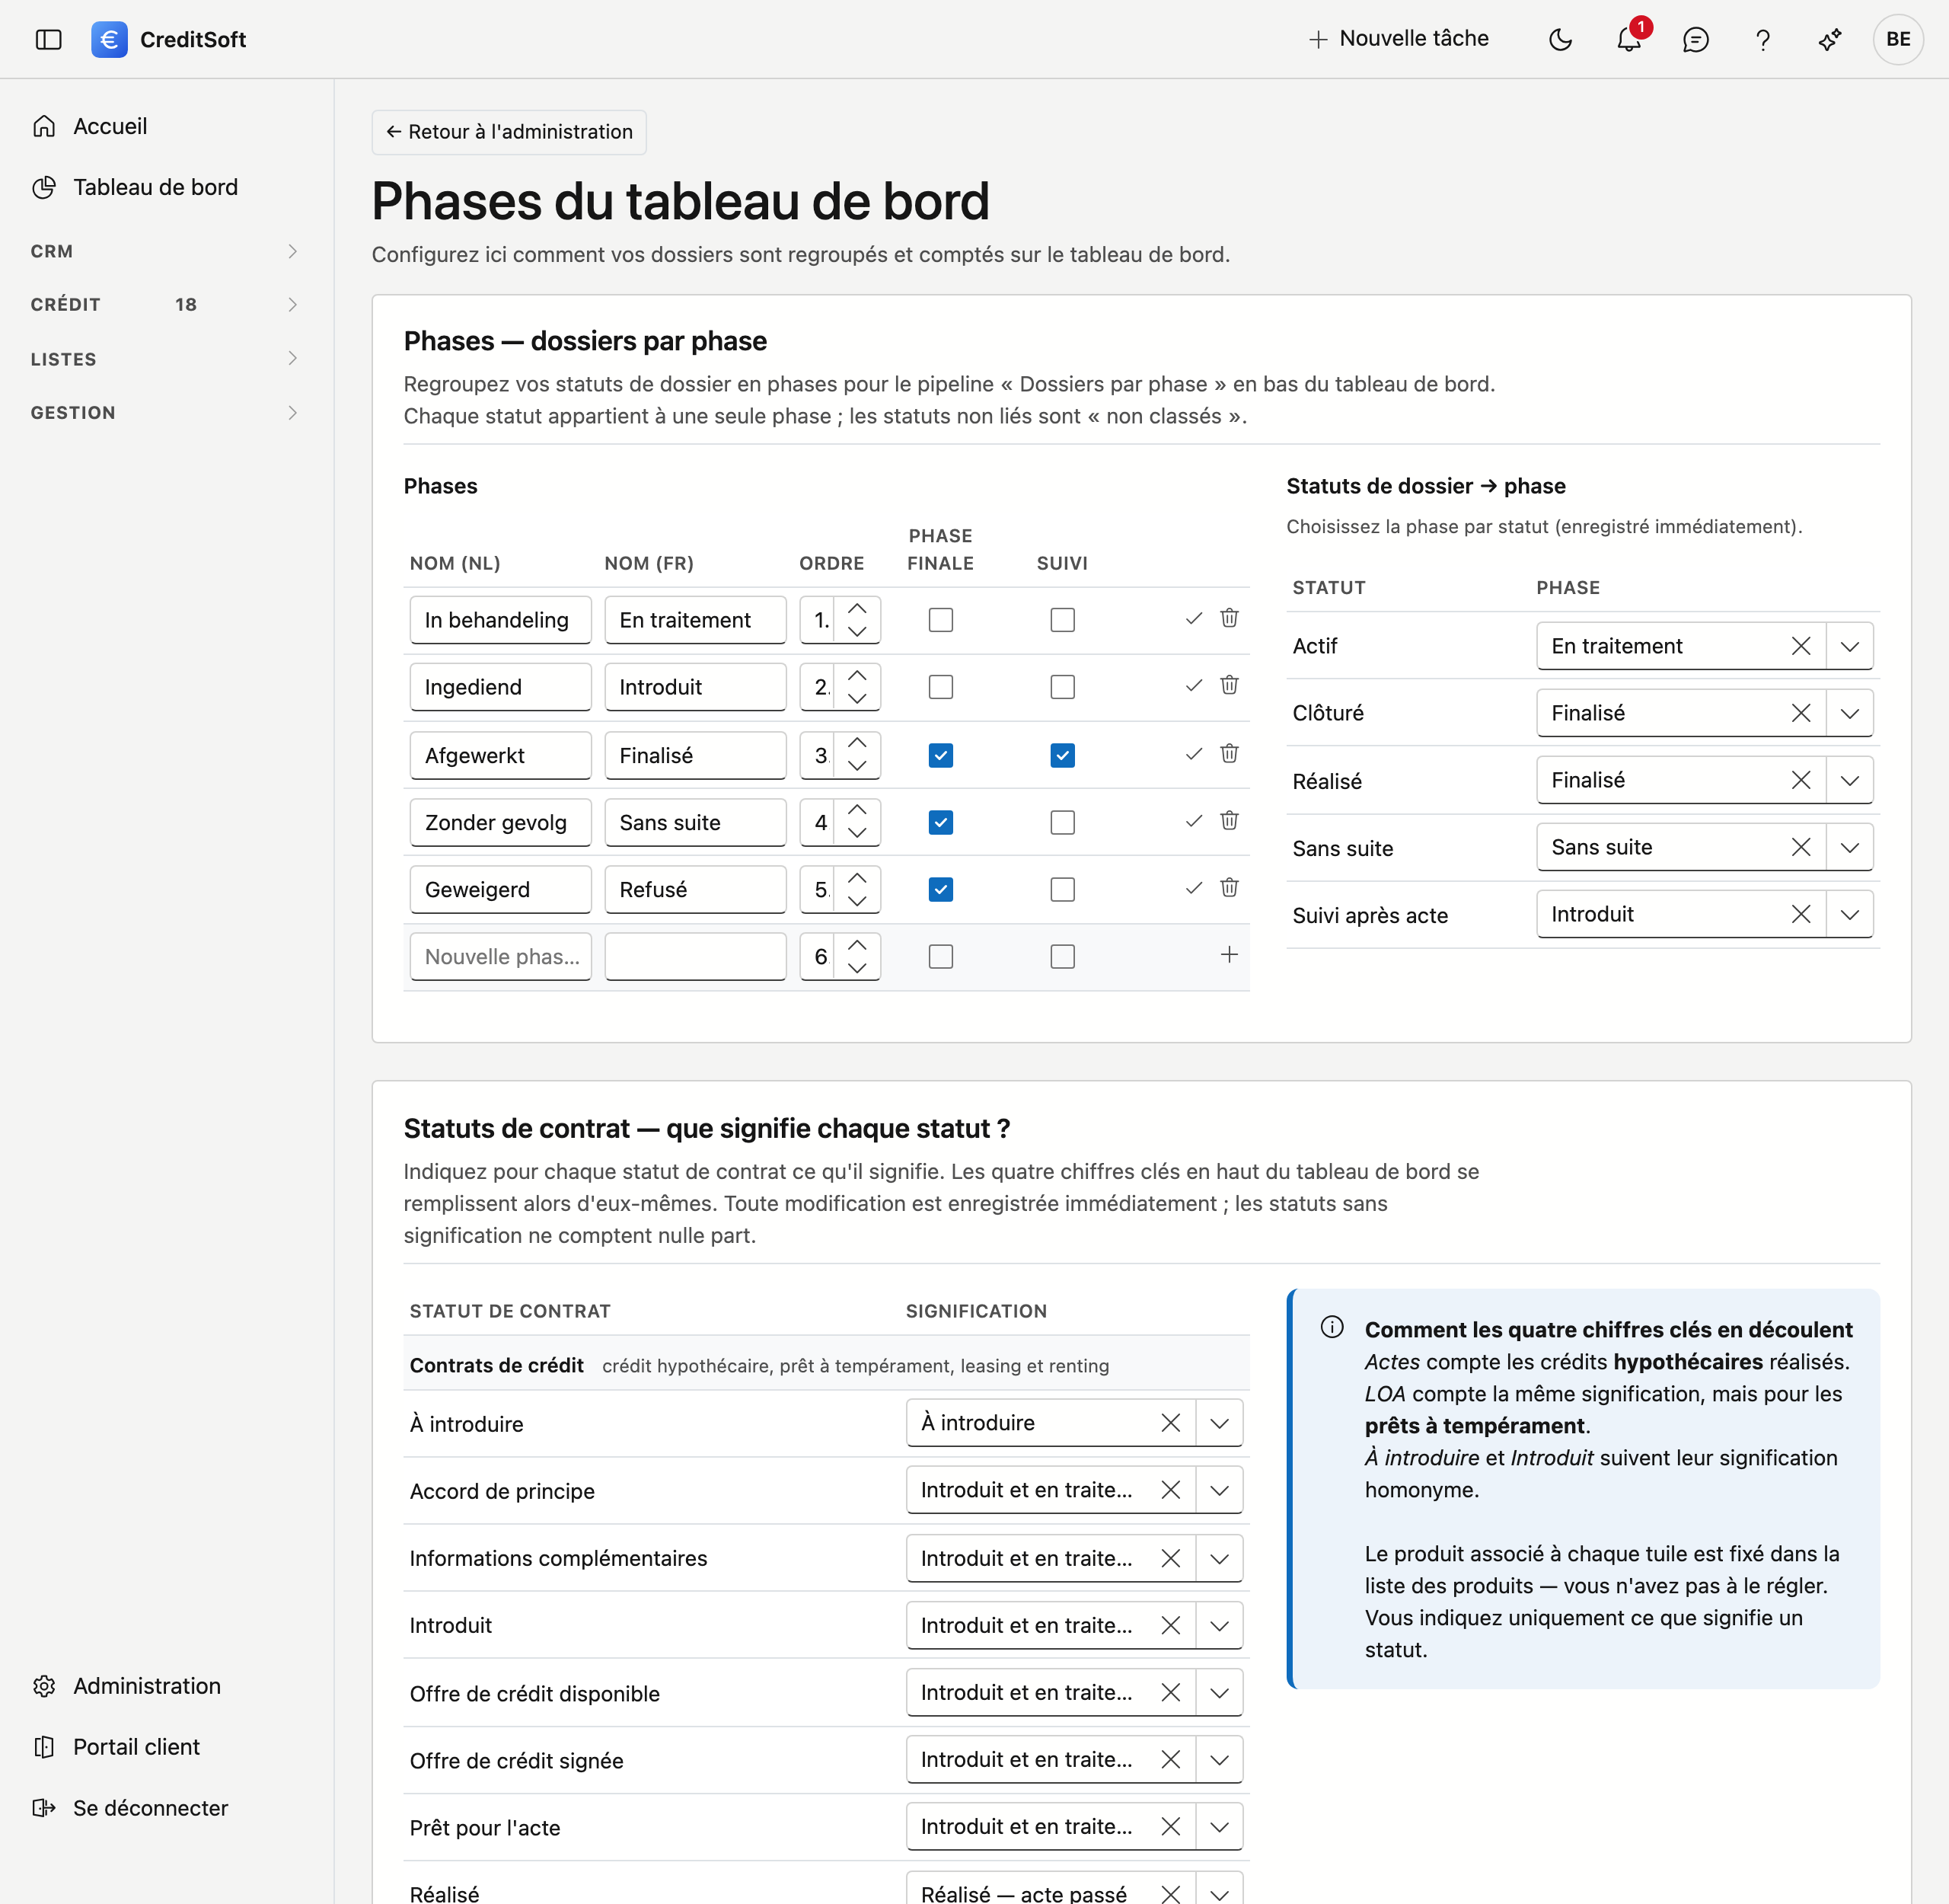1949x1904 pixels.
Task: Confirm the Ingediend phase row
Action: coord(1194,686)
